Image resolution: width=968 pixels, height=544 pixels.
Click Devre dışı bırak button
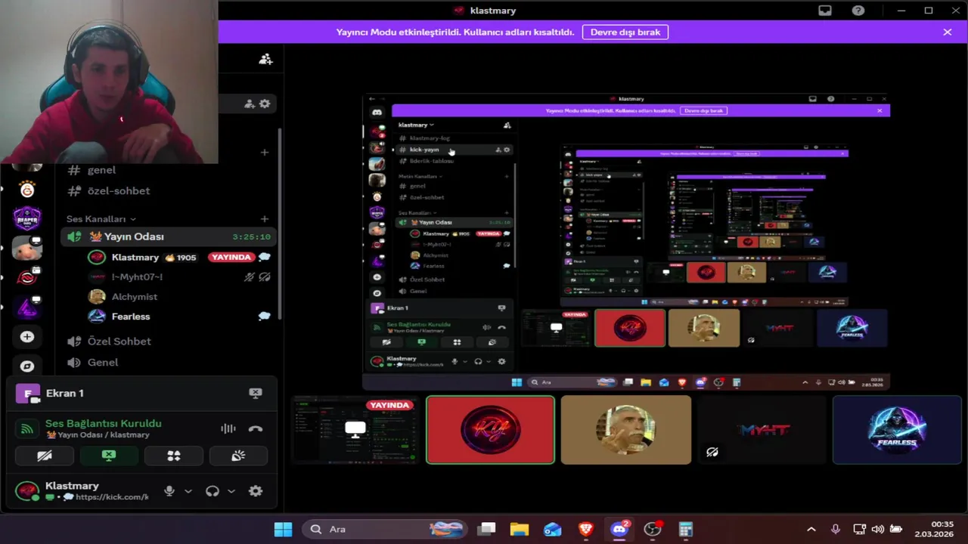pos(625,32)
